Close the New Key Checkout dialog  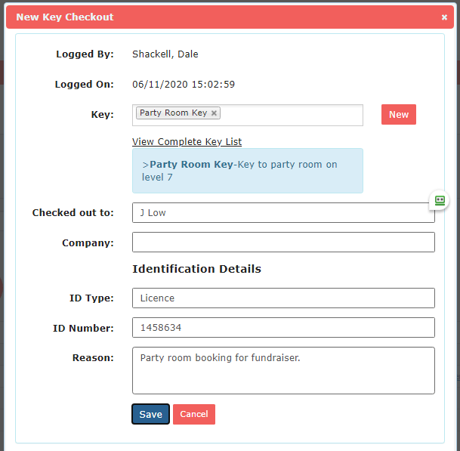click(x=444, y=17)
